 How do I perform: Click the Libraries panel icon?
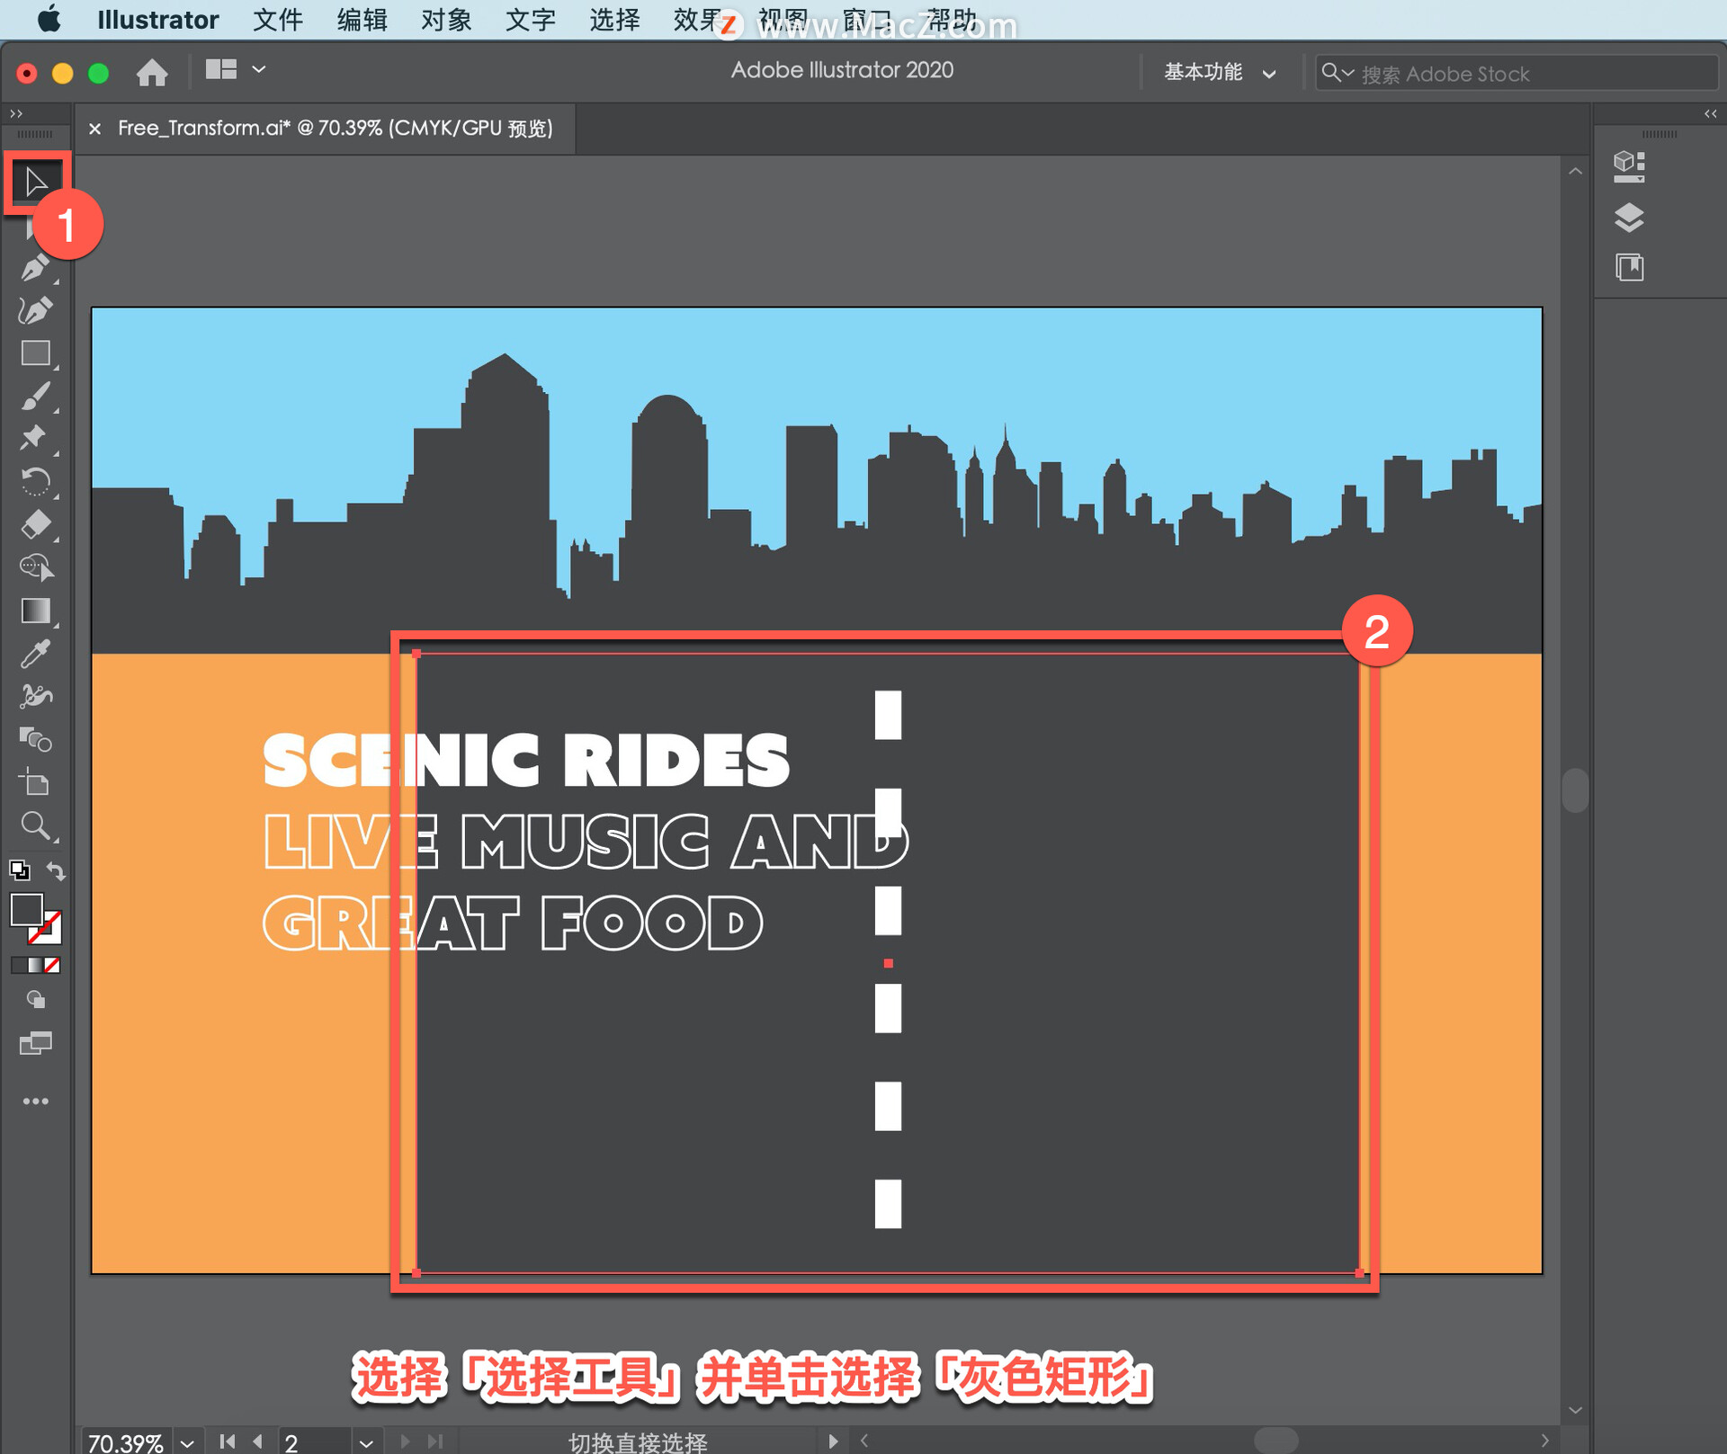pos(1626,264)
